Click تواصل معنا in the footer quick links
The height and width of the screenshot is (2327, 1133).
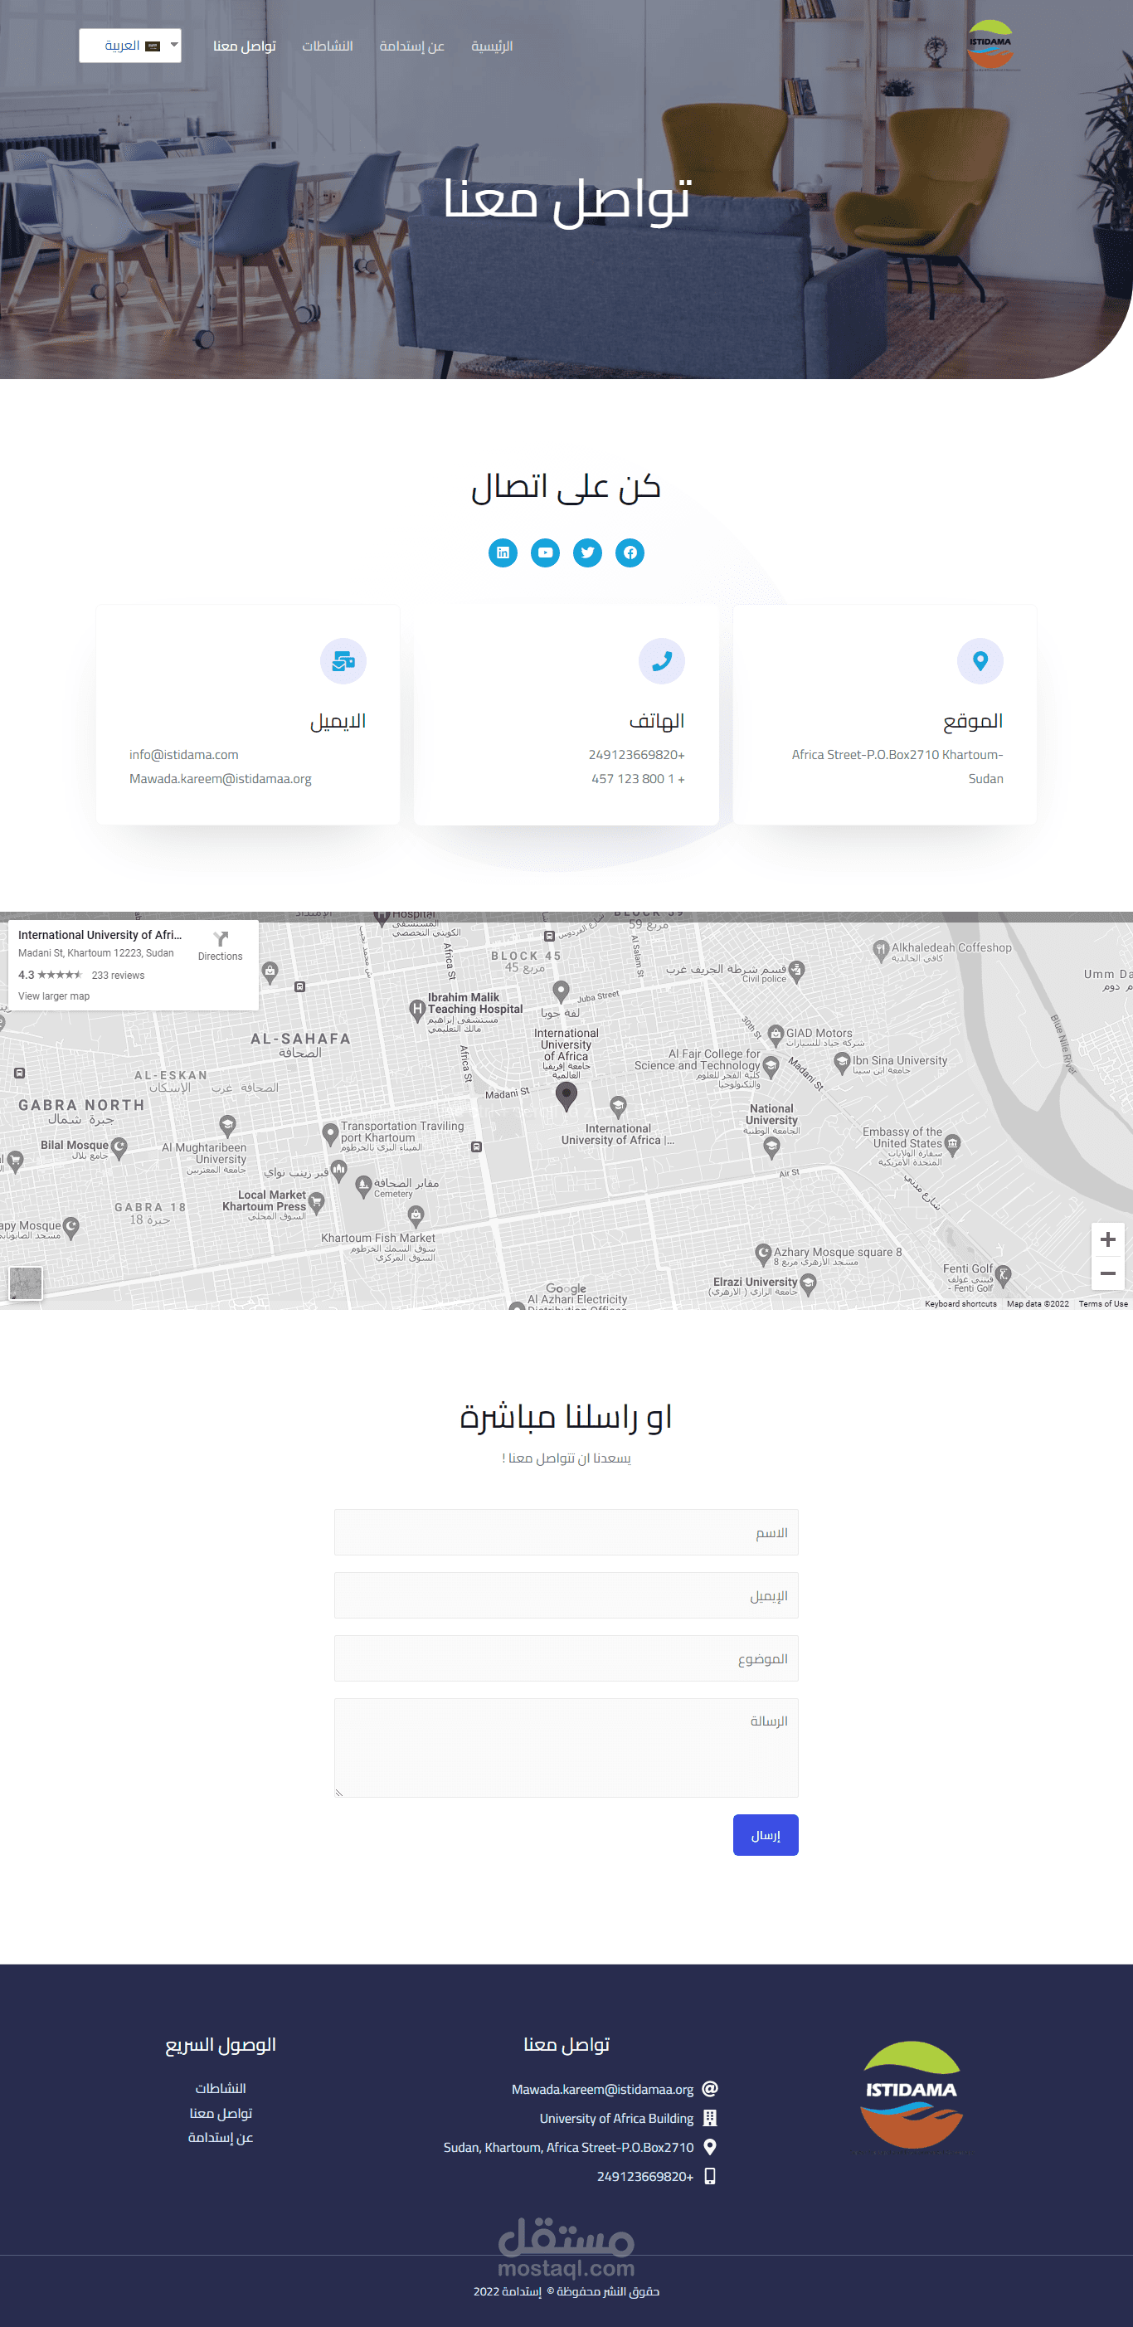pyautogui.click(x=221, y=2113)
